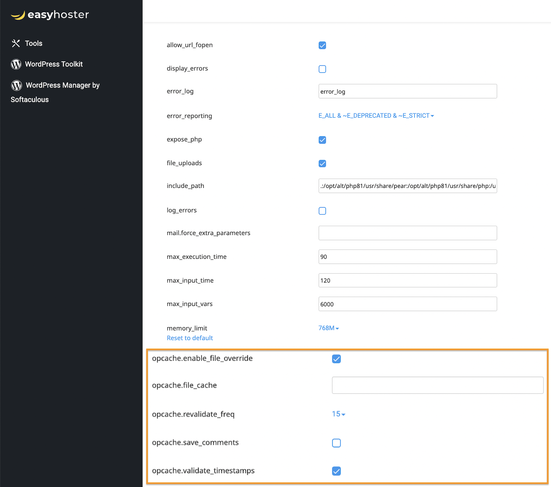The height and width of the screenshot is (487, 551).
Task: Open WordPress Toolkit from sidebar
Action: tap(54, 64)
